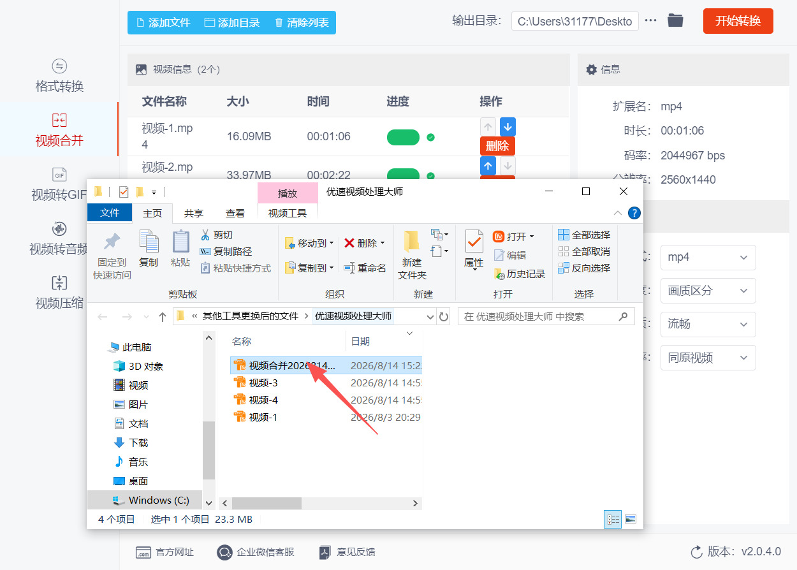Move 视频-2.mp4 up with blue arrow
Image resolution: width=797 pixels, height=570 pixels.
coord(488,166)
